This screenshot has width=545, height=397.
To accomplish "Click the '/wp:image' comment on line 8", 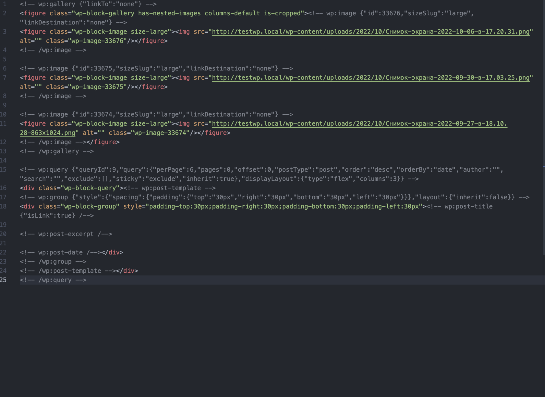I will pyautogui.click(x=53, y=96).
